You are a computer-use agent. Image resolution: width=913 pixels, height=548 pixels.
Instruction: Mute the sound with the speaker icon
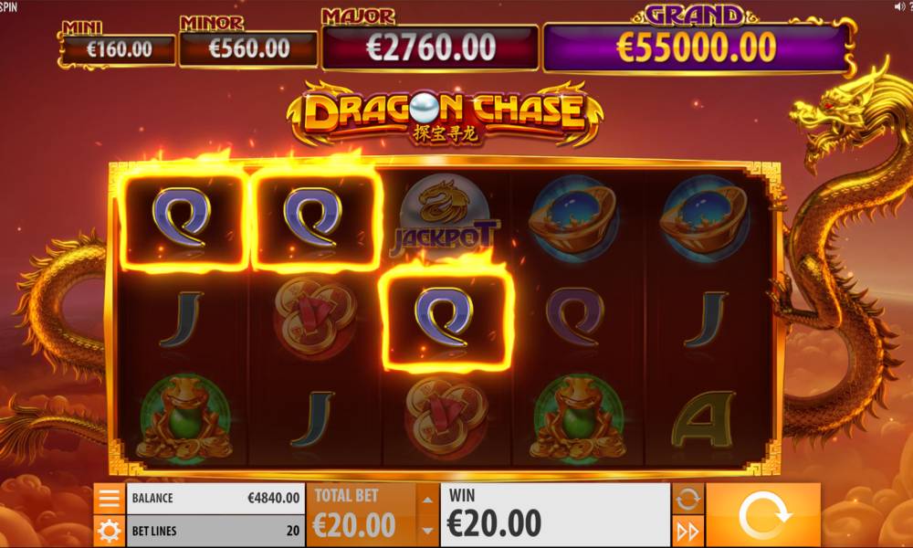[x=900, y=7]
